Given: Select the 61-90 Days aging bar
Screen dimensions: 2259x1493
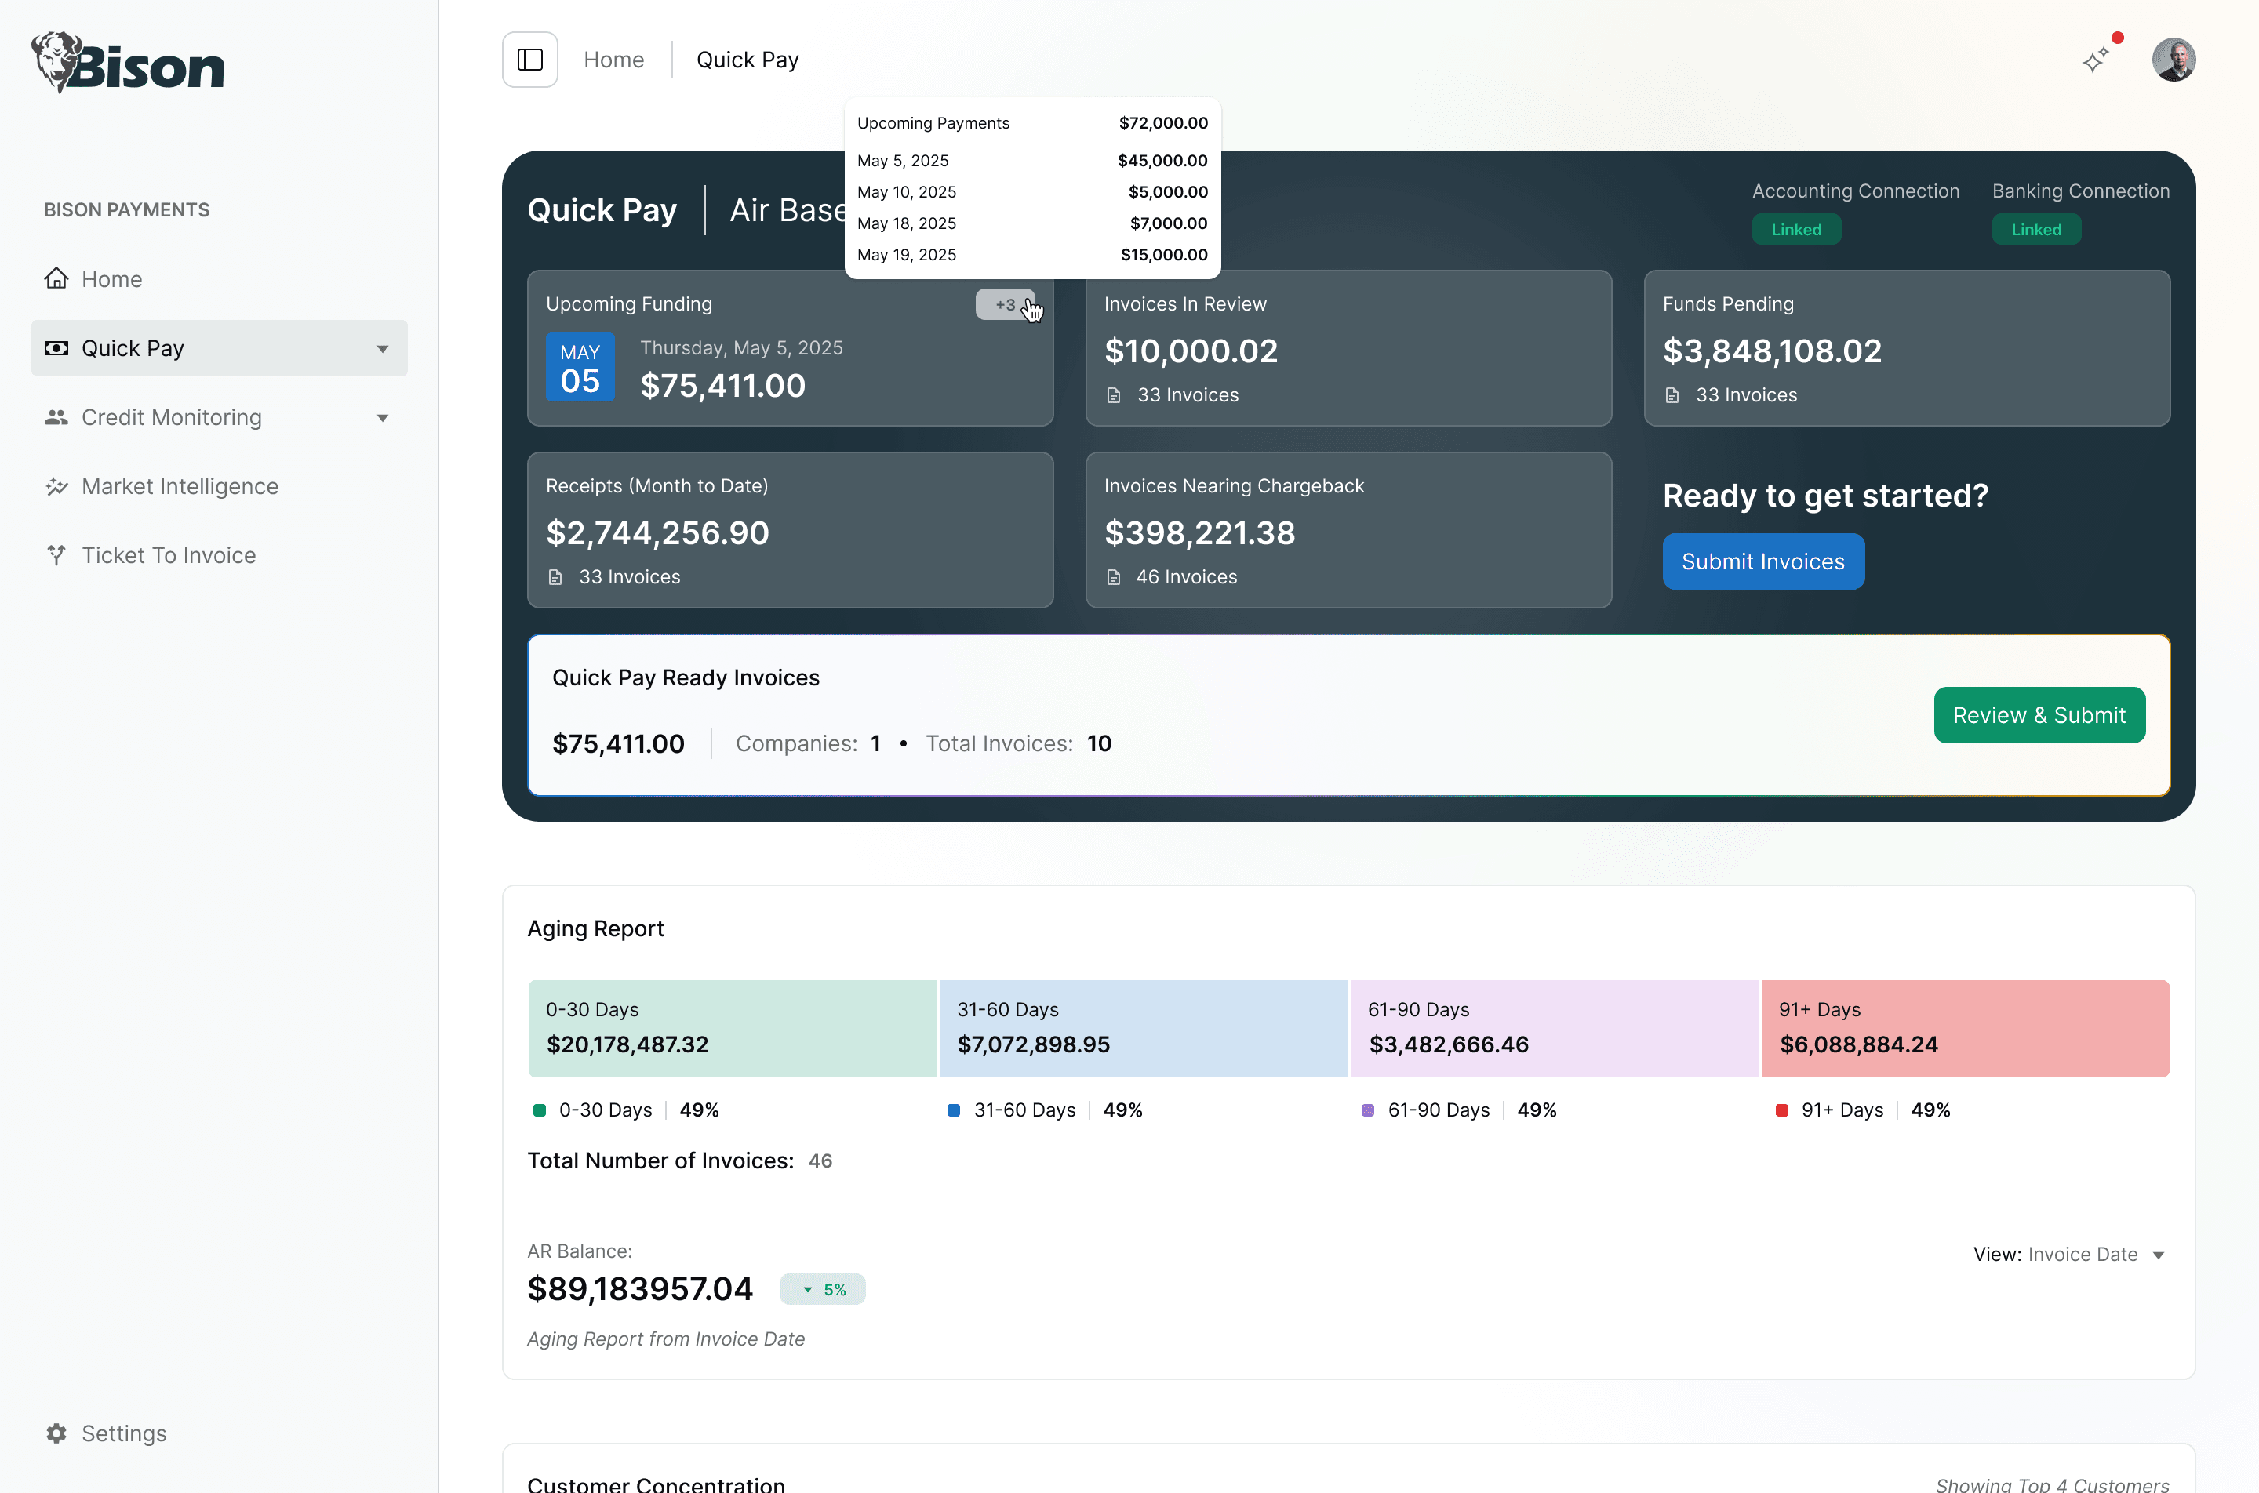Looking at the screenshot, I should (x=1553, y=1028).
